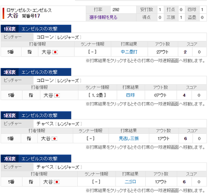
Task: Click the Japan flag in the 5回裏 row
Action: [55, 139]
